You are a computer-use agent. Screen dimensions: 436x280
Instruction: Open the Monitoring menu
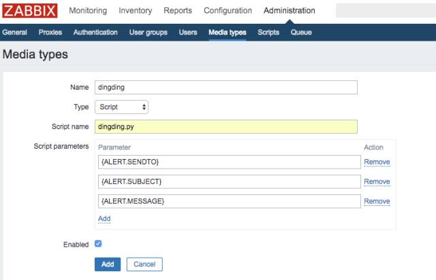point(88,11)
